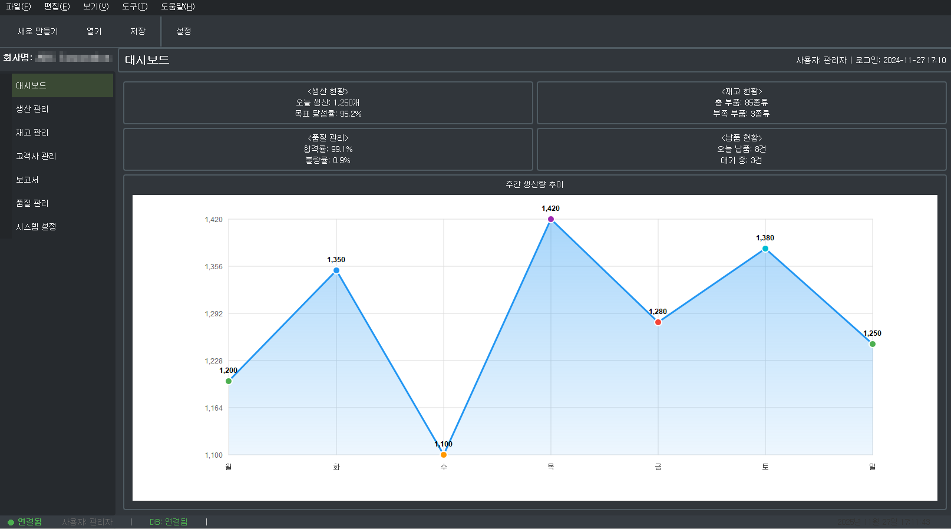Screen dimensions: 951x529
Task: Open the 보기(V) menu
Action: 95,6
